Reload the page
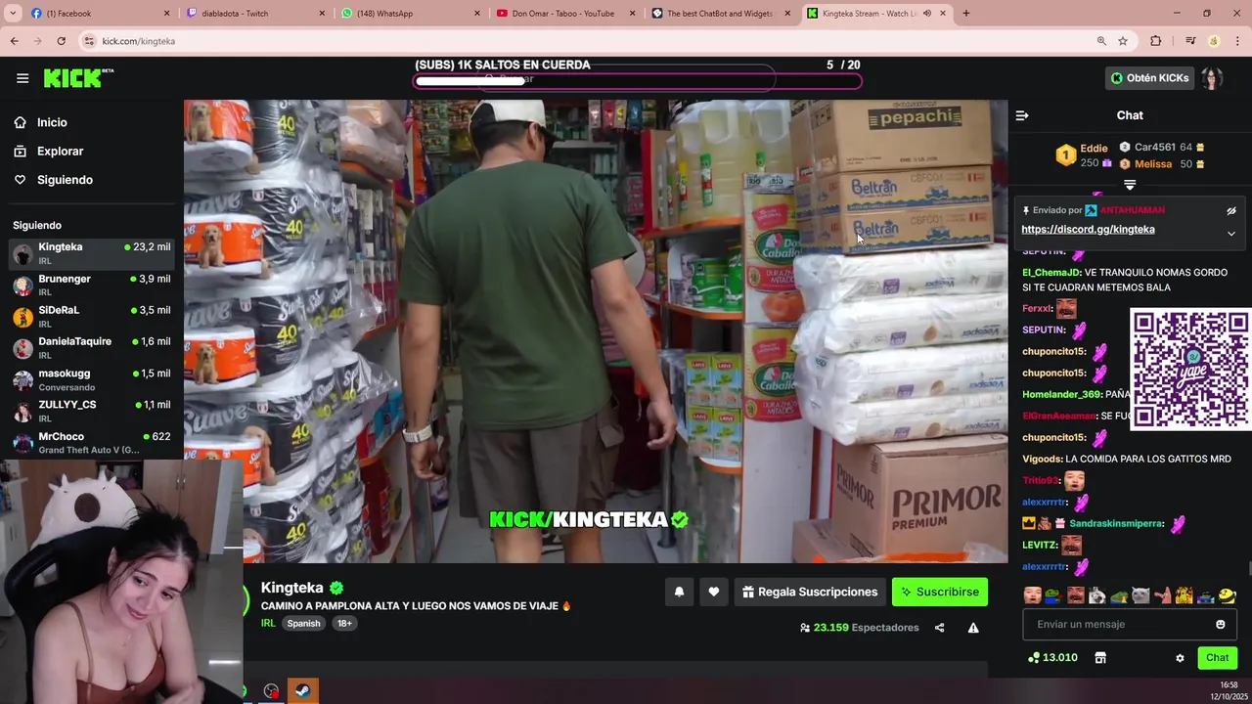 pyautogui.click(x=61, y=41)
